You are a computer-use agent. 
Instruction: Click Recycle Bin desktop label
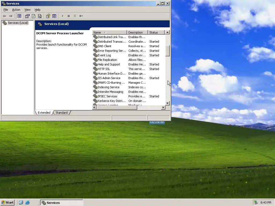point(157,122)
